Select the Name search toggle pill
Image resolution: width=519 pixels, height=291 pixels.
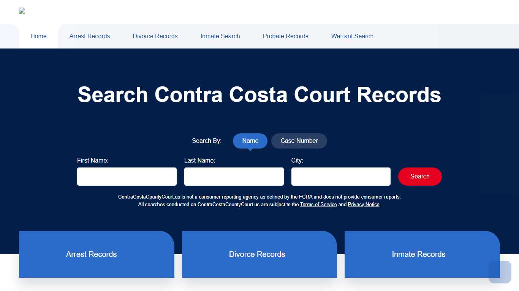click(x=250, y=141)
